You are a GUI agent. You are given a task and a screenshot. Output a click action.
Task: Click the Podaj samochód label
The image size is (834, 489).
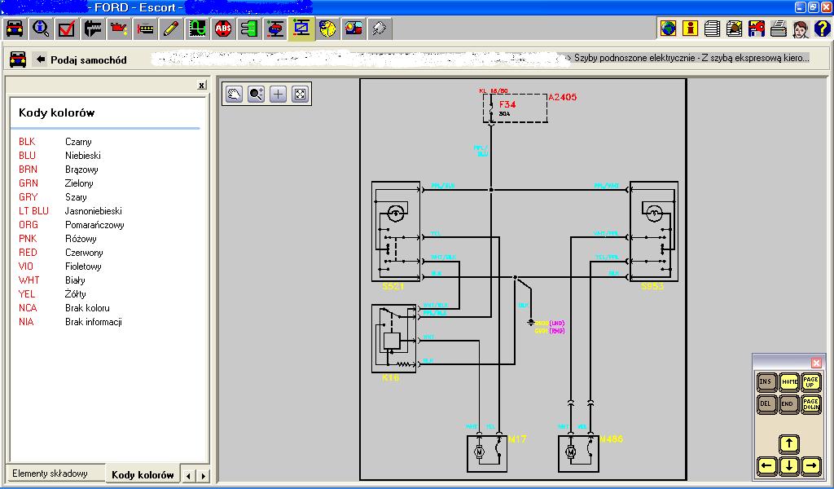coord(88,60)
